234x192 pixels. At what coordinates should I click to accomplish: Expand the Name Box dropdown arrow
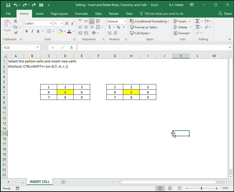click(37, 47)
